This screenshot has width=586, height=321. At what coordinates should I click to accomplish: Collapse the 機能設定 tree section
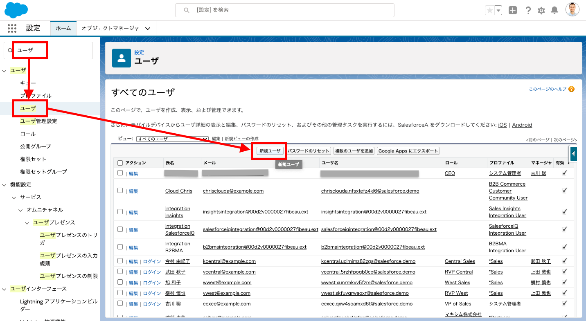pos(5,185)
